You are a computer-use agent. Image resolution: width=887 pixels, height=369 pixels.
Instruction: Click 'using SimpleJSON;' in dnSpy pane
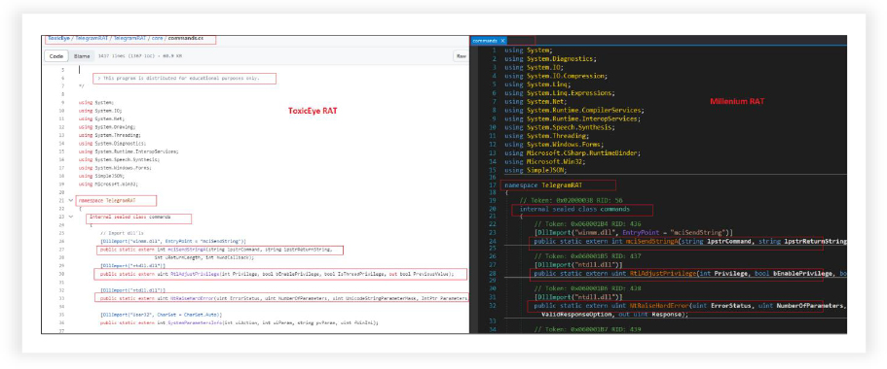pos(536,169)
